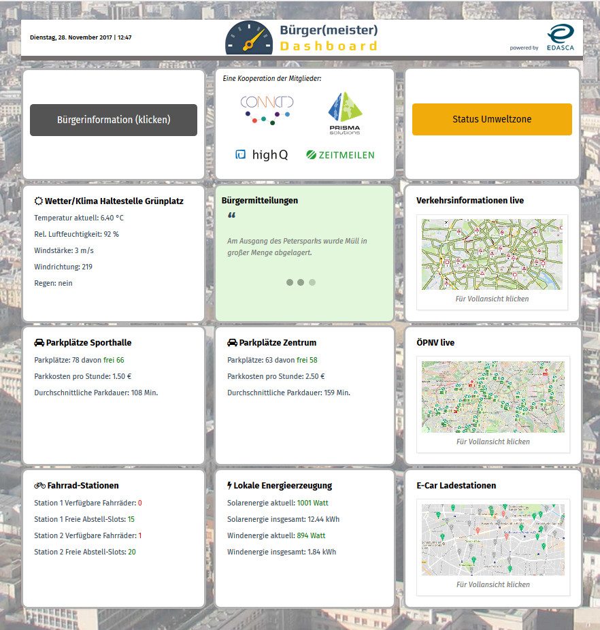Select the second carousel dot in Bürgermitteilungen

pos(301,282)
